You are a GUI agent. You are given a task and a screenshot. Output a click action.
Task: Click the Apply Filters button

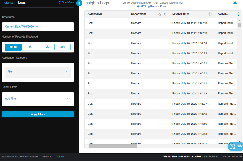pos(38,114)
